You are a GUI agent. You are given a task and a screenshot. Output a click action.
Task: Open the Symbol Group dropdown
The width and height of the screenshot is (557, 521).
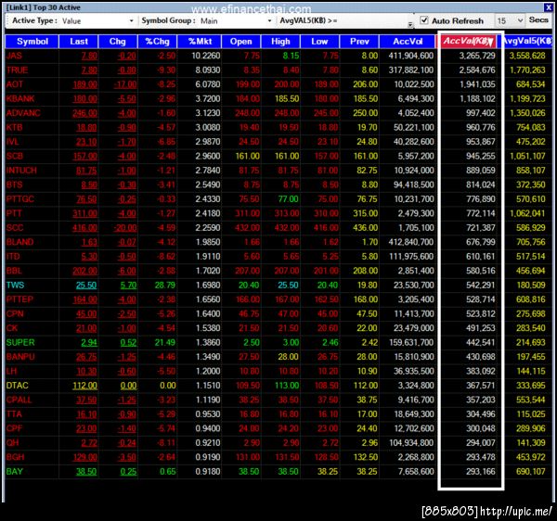(x=269, y=21)
